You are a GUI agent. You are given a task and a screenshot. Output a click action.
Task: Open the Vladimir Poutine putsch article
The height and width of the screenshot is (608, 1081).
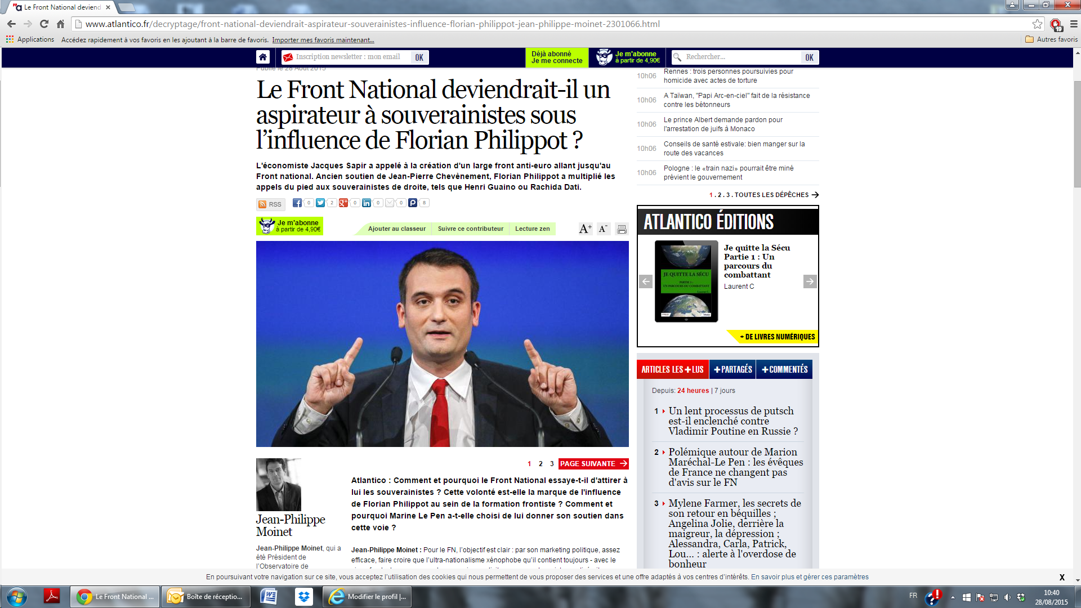[732, 421]
